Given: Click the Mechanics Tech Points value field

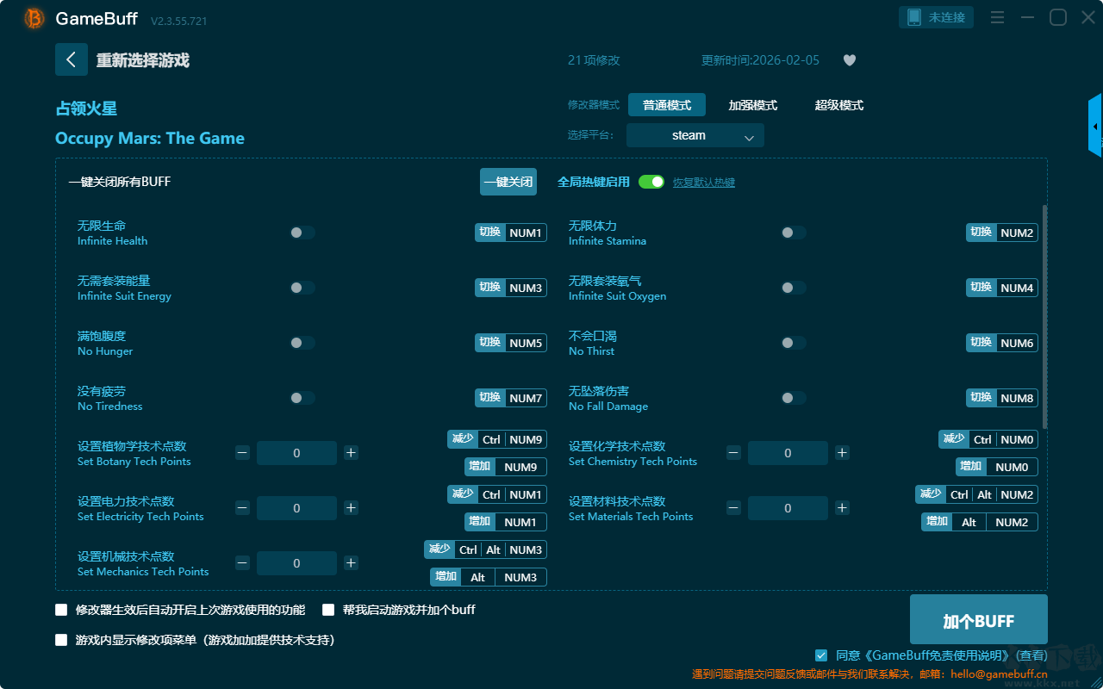Looking at the screenshot, I should (x=296, y=563).
